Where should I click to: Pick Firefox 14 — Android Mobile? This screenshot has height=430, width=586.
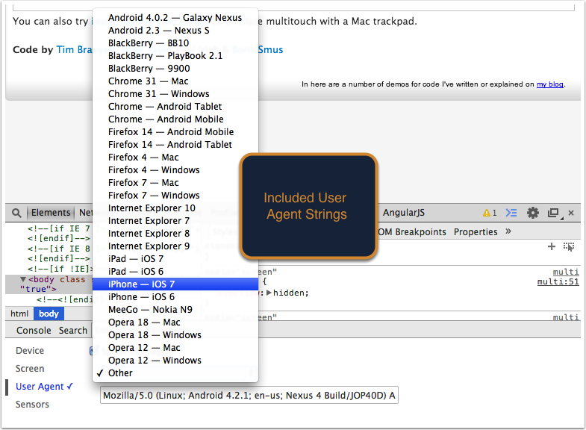(175, 132)
